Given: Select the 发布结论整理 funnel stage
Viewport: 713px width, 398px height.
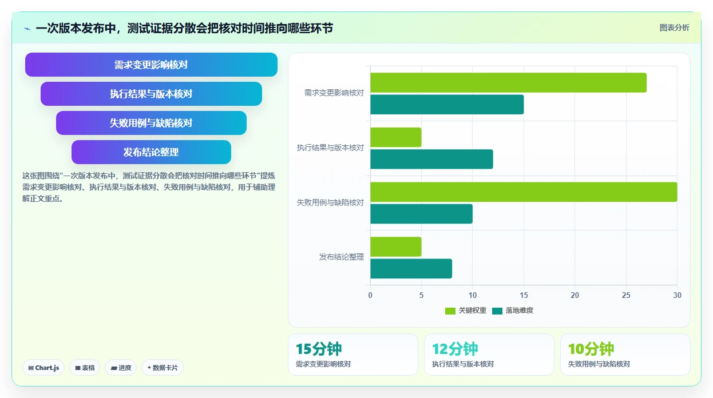Looking at the screenshot, I should (151, 152).
